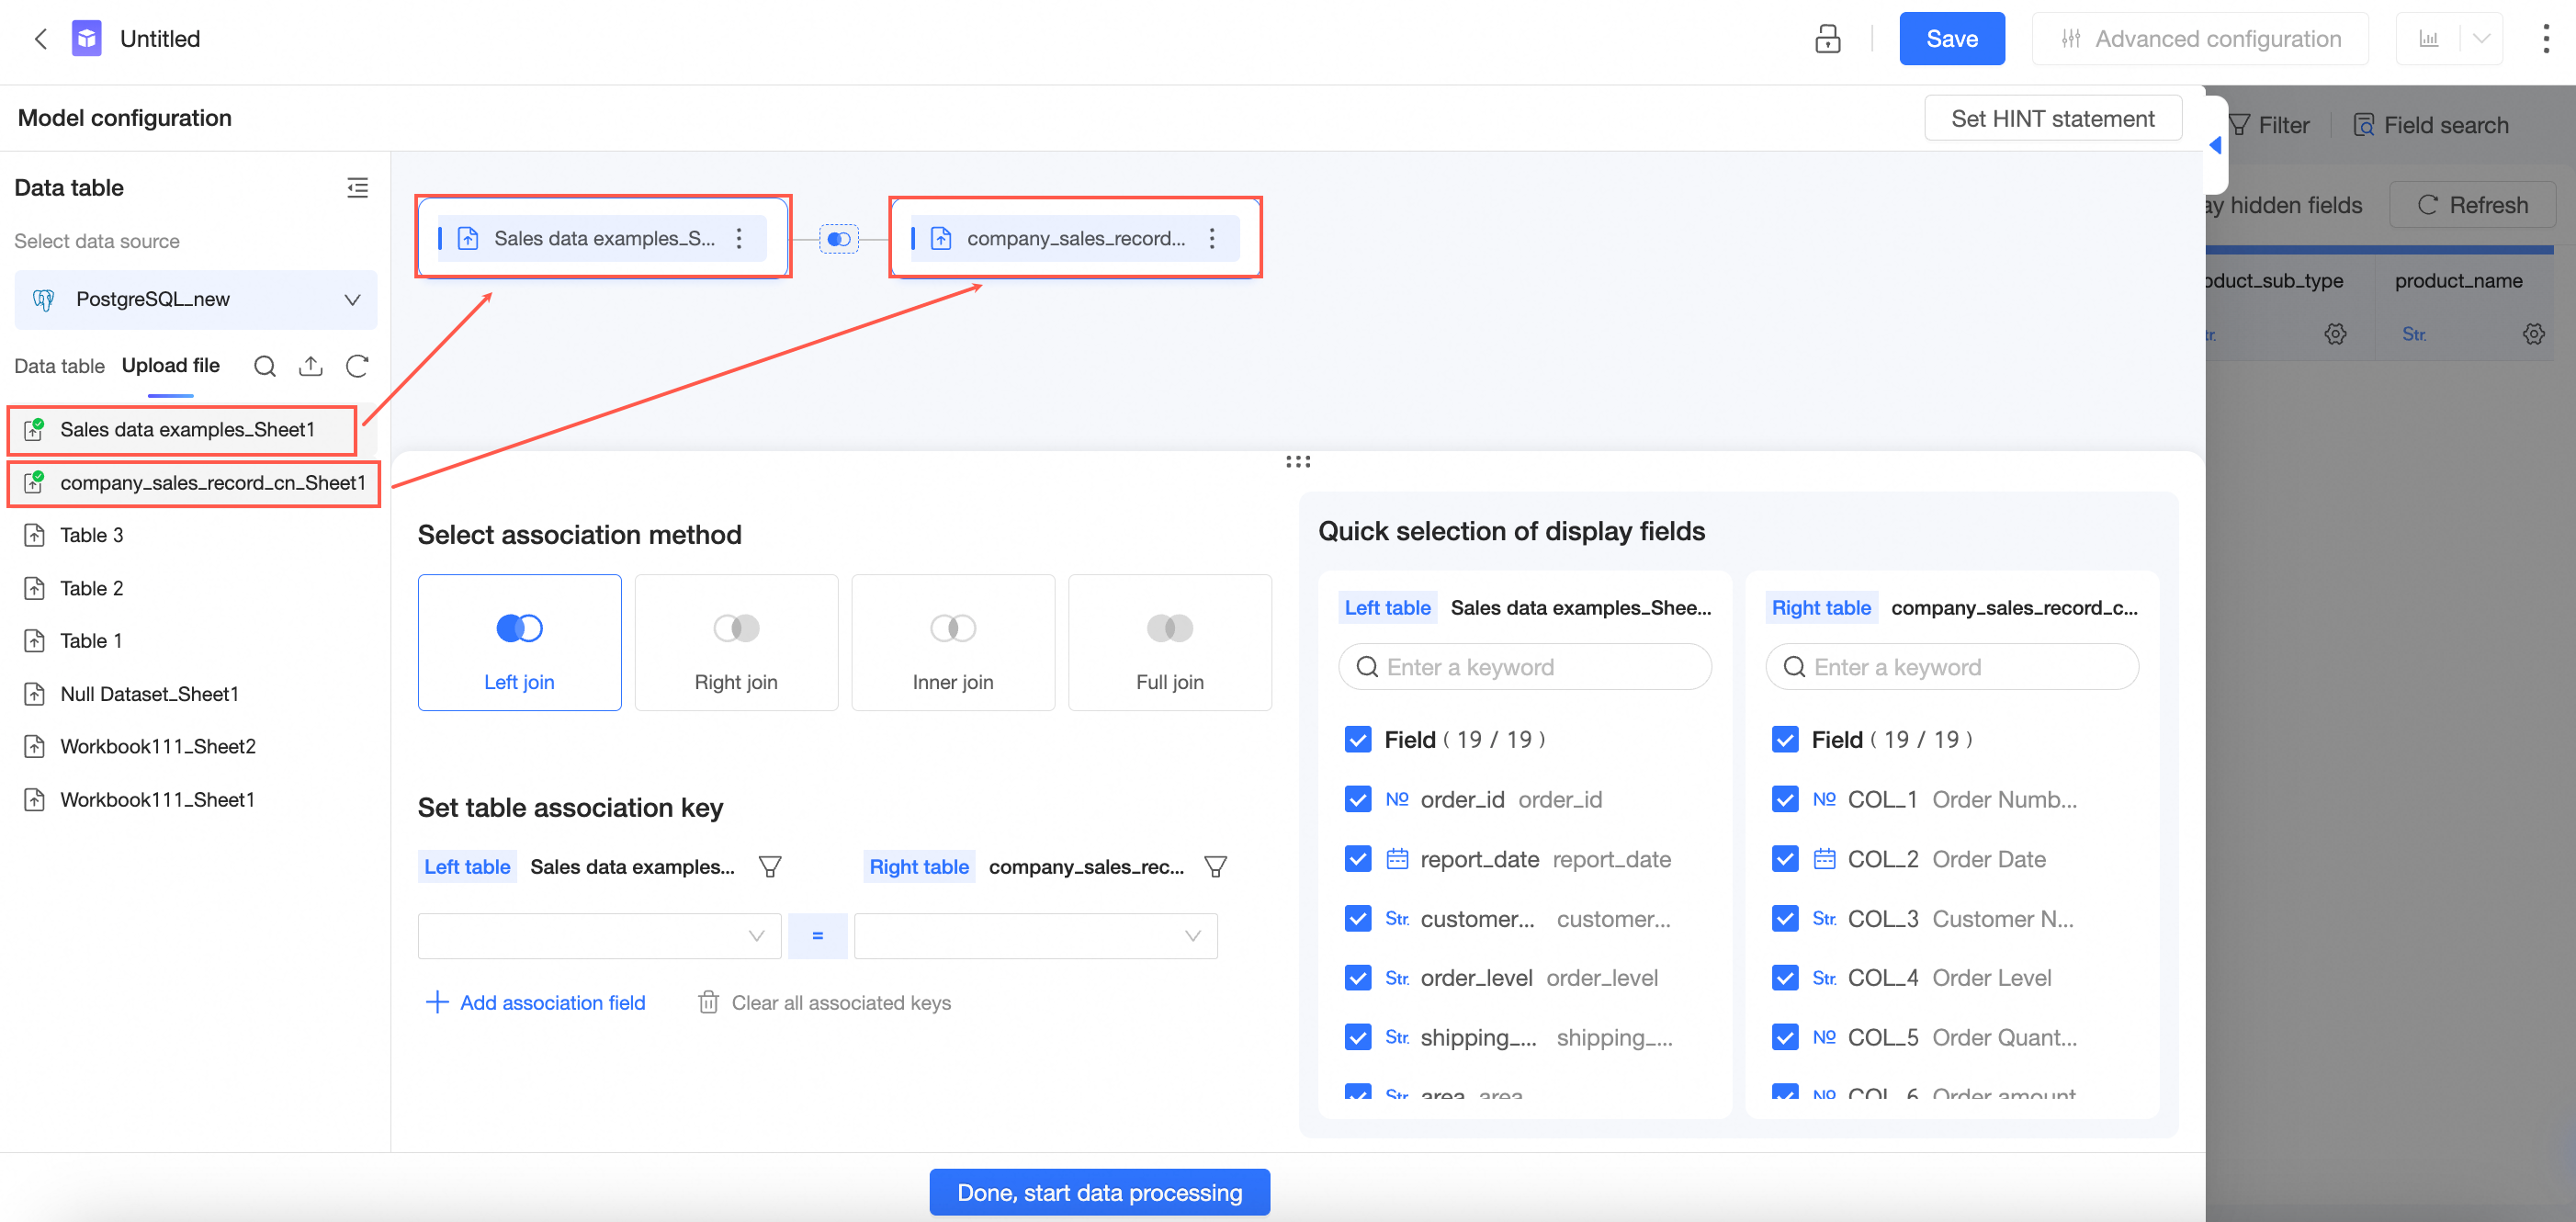Uncheck the COL_2 Order Date checkbox

click(x=1784, y=859)
